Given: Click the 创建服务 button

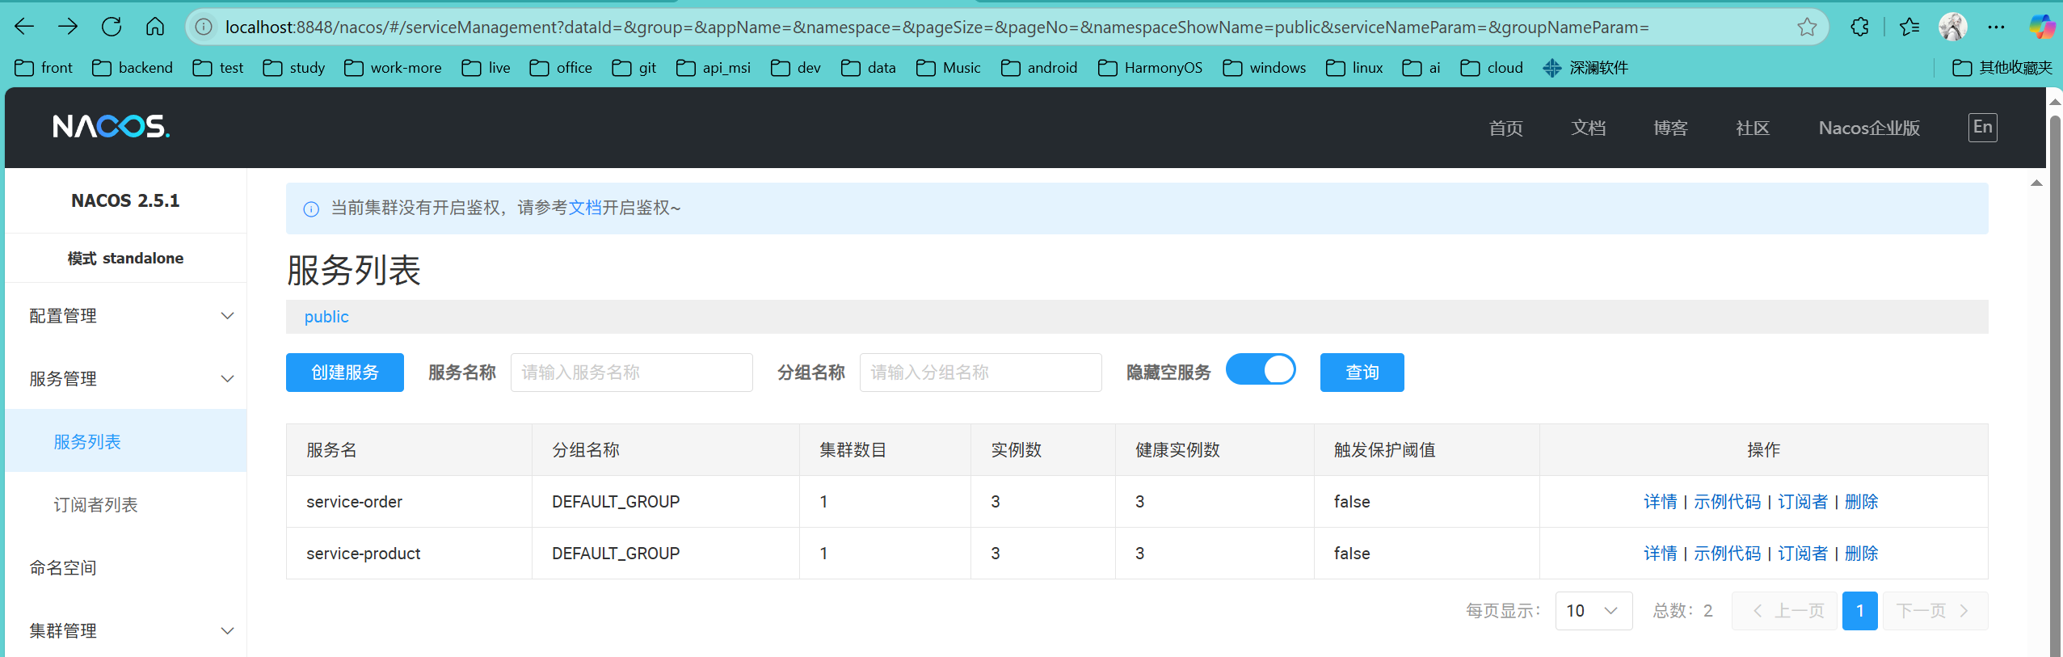Looking at the screenshot, I should tap(344, 373).
